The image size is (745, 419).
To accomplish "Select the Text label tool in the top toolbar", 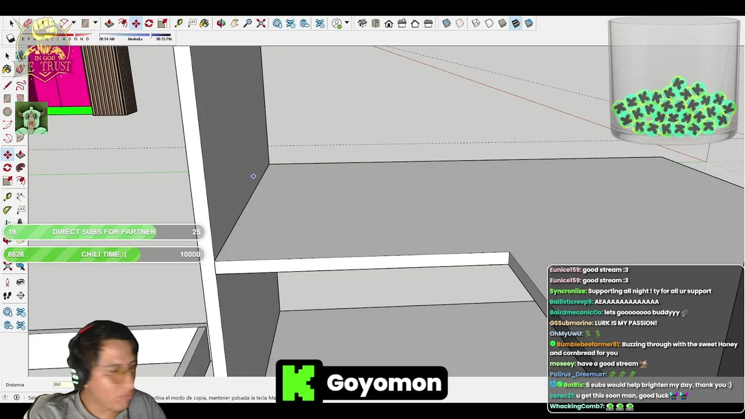I will click(191, 23).
